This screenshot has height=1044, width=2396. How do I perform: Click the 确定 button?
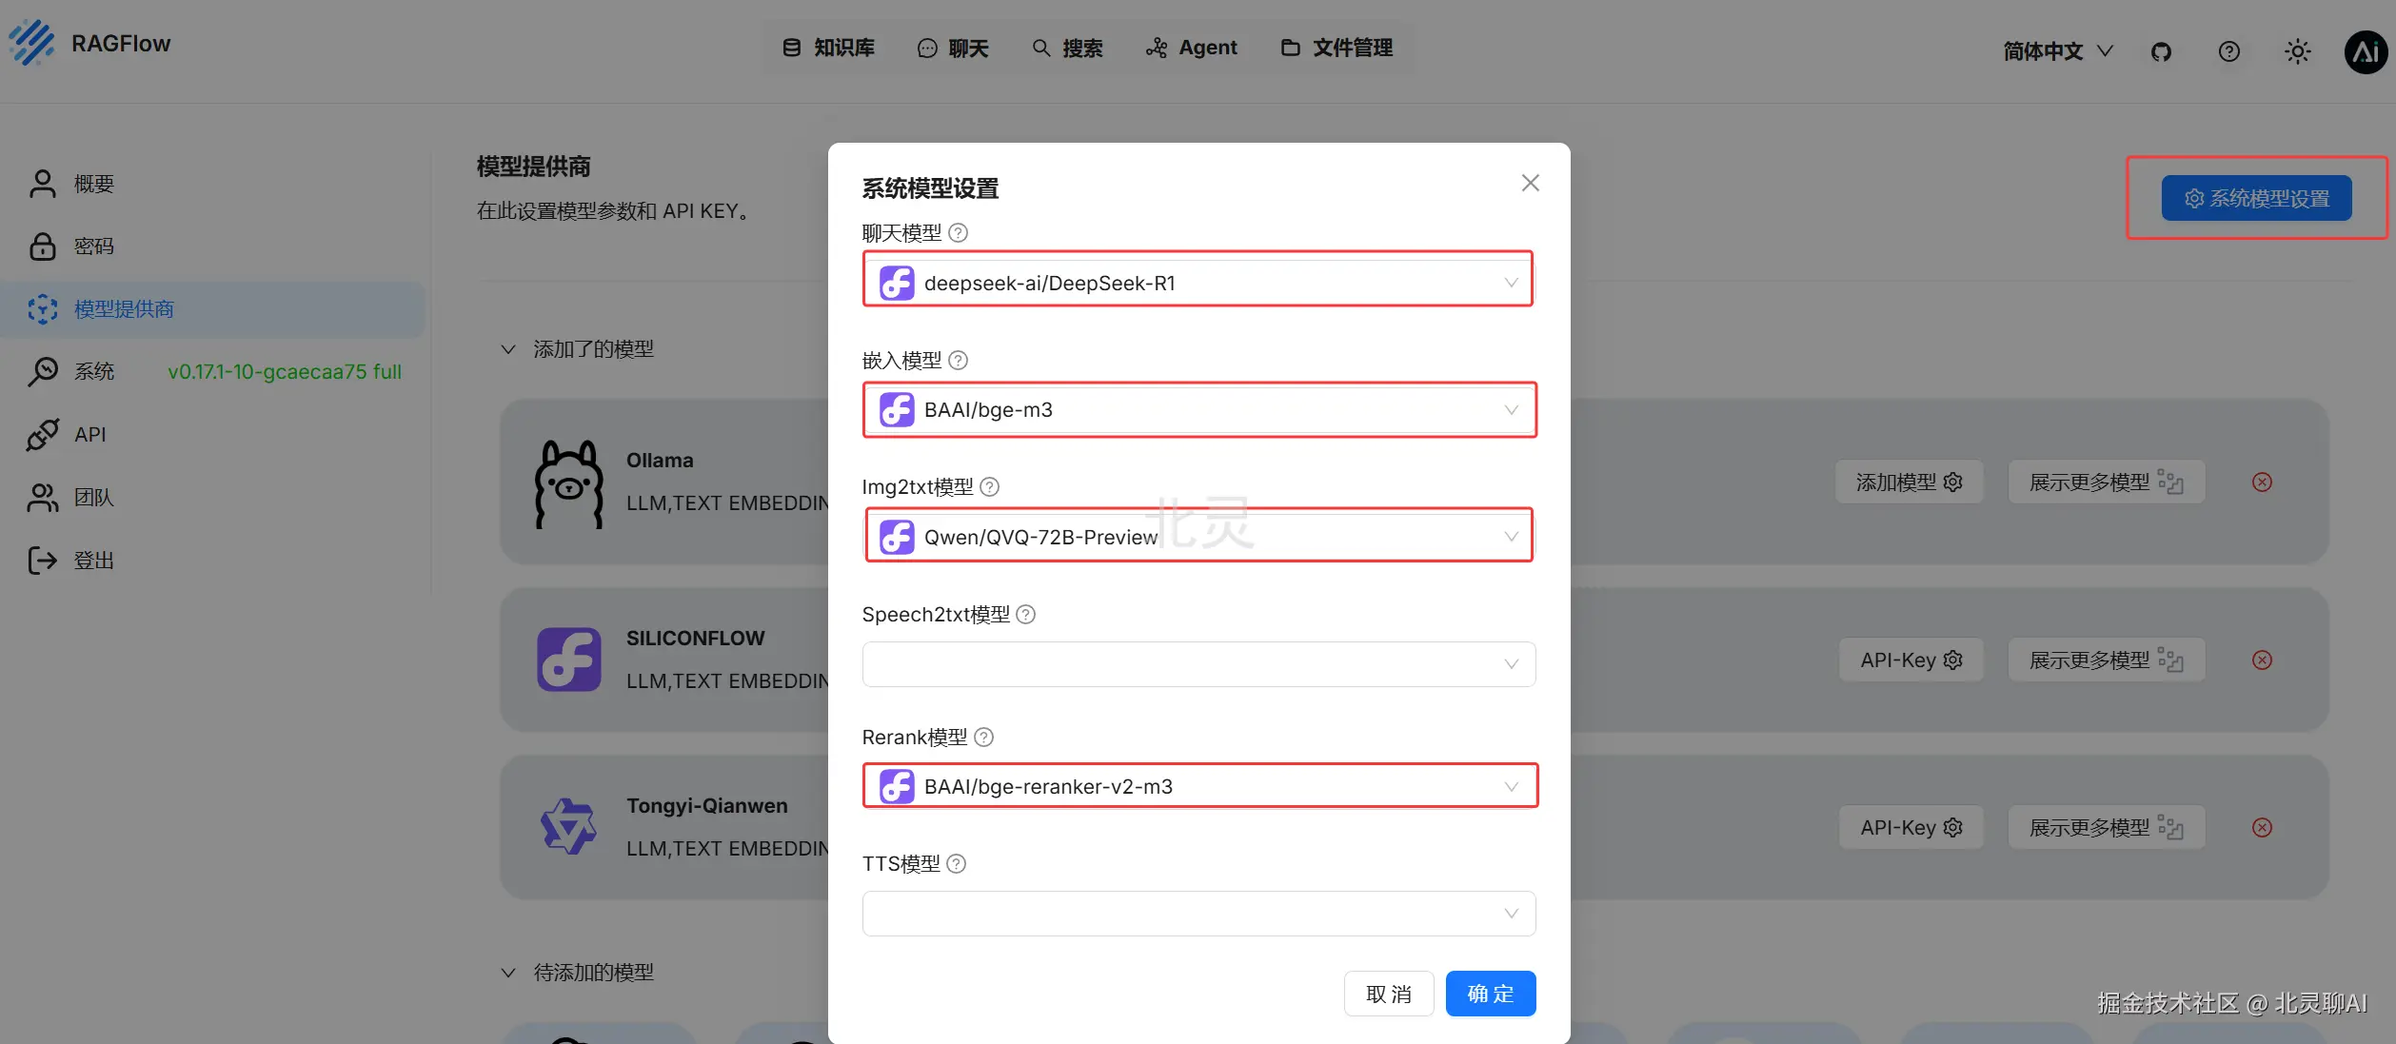[x=1490, y=994]
